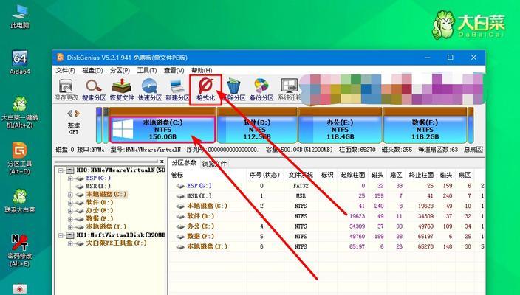Click the 文件系统 column header
The height and width of the screenshot is (295, 520).
[x=301, y=175]
